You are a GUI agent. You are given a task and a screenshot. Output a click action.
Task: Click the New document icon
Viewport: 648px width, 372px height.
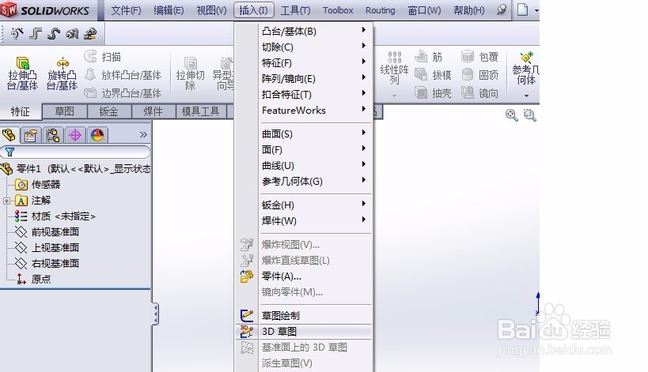tap(523, 10)
